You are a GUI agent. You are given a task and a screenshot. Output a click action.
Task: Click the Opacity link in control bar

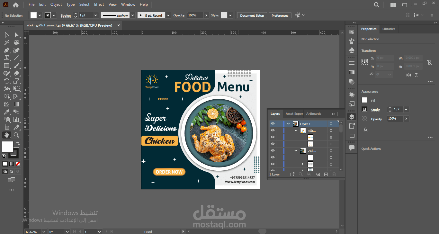(x=179, y=15)
